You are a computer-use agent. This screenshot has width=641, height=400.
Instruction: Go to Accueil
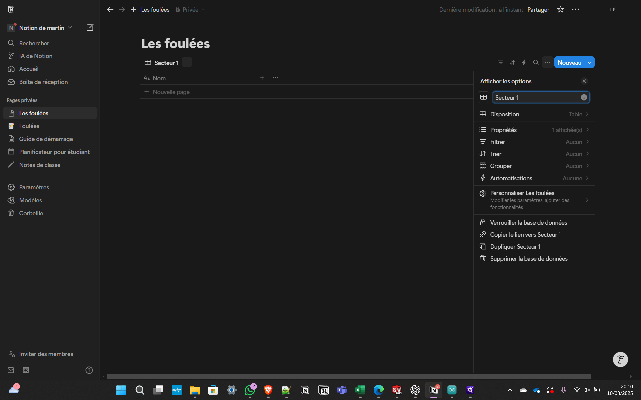click(50, 69)
